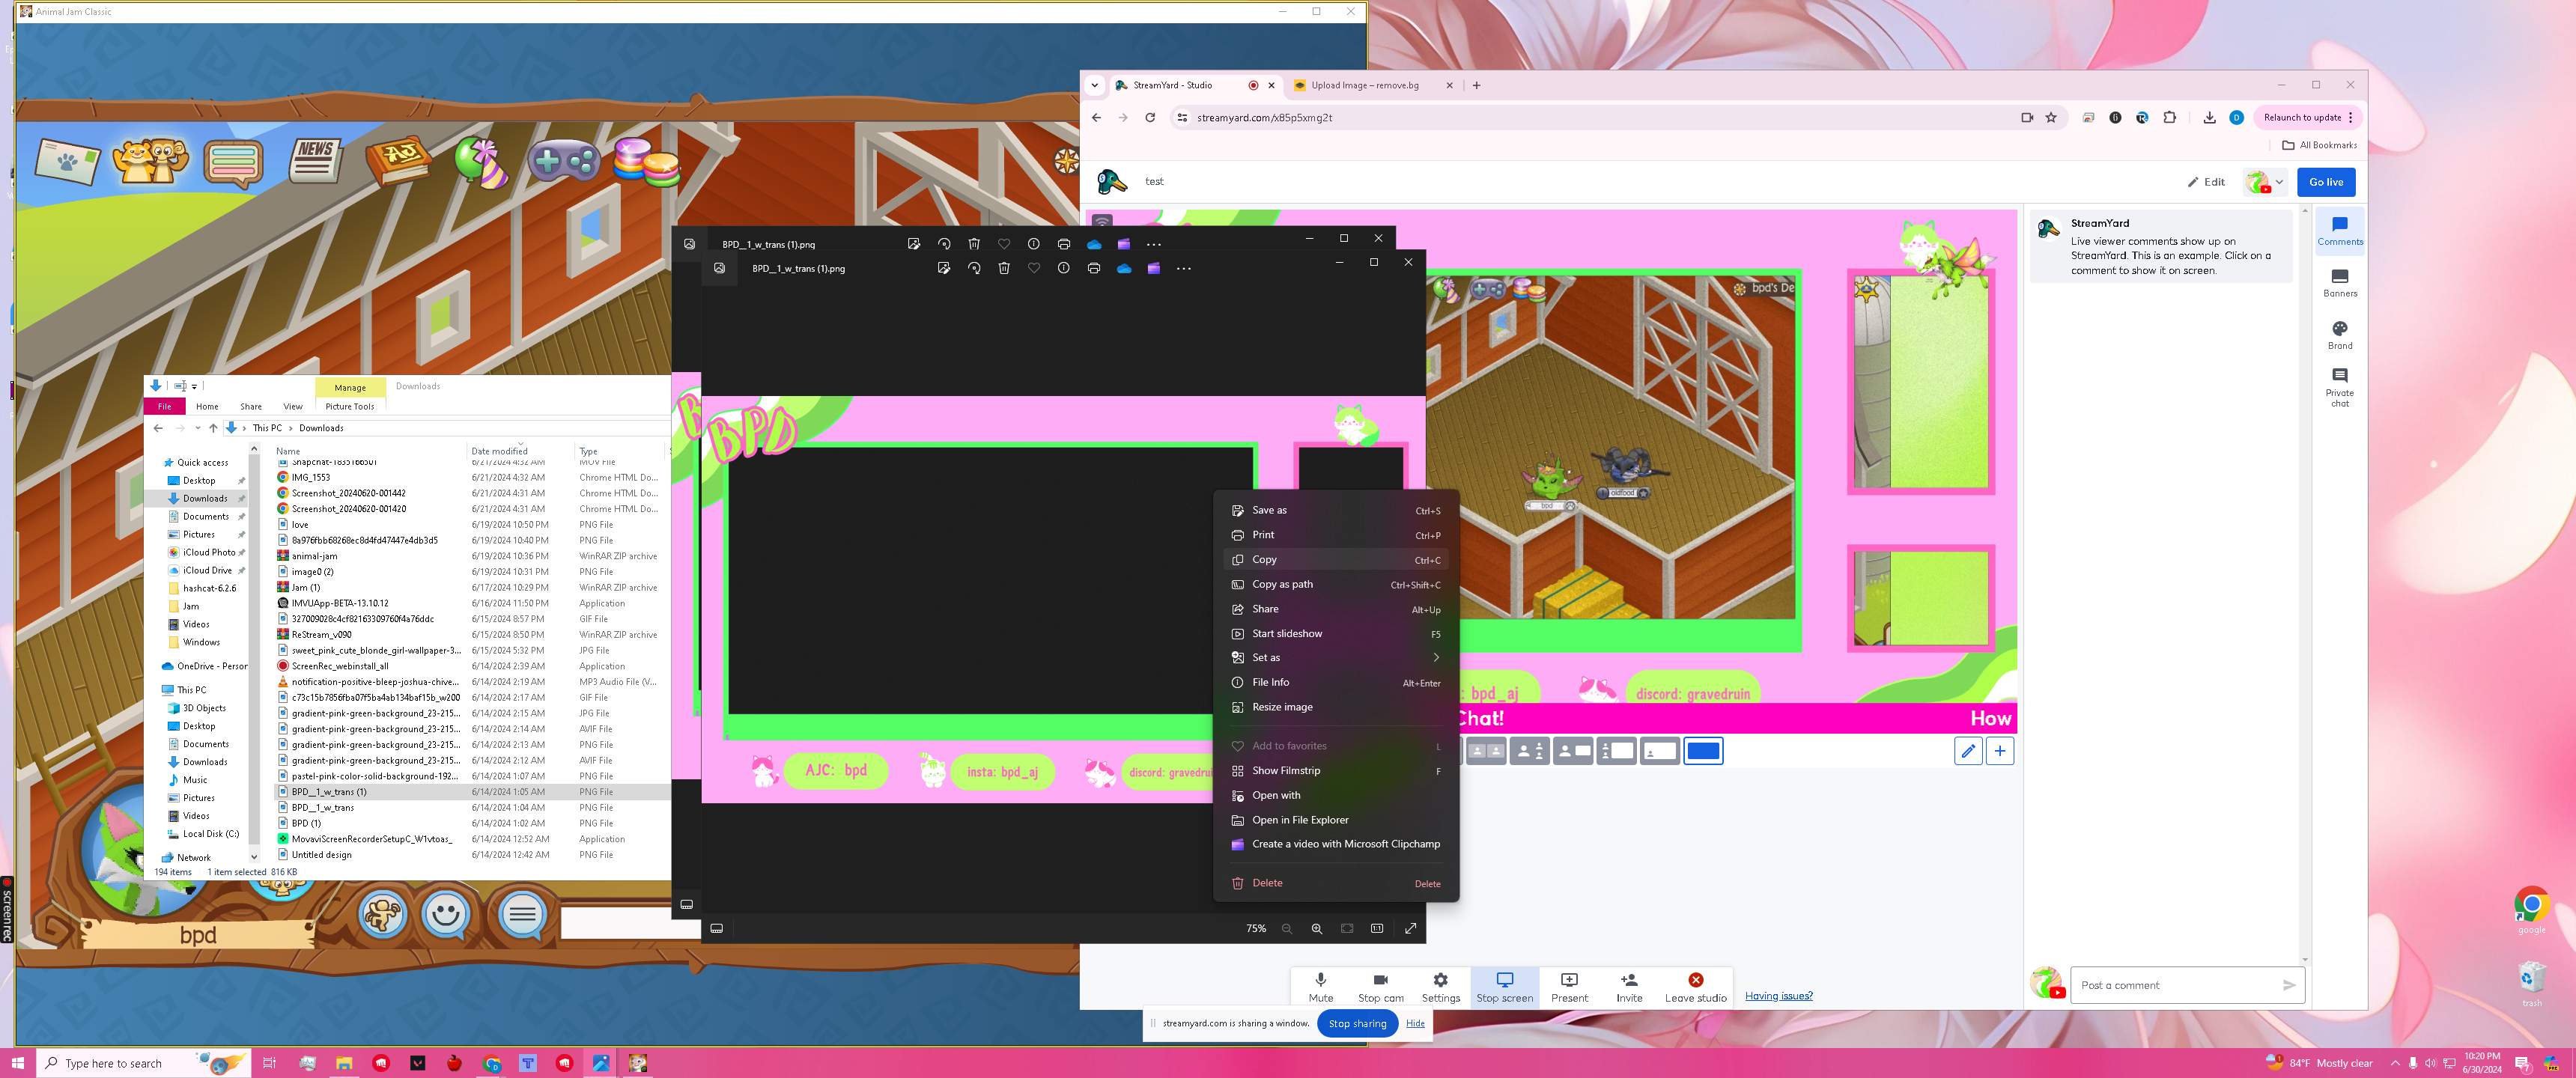The image size is (2576, 1078).
Task: Set Photos zoom to actual size 1:1
Action: point(1377,929)
